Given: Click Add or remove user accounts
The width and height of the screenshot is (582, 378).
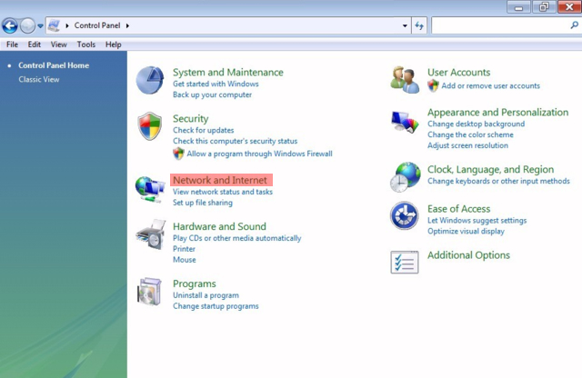Looking at the screenshot, I should pos(491,85).
